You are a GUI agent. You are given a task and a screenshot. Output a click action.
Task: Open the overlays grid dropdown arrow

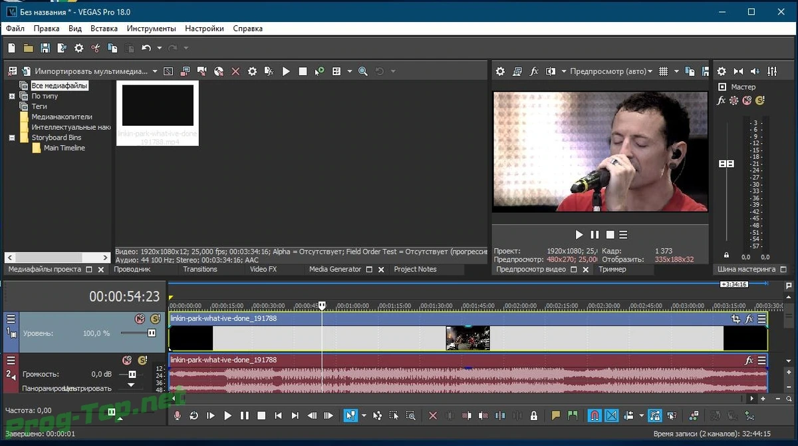pyautogui.click(x=676, y=71)
